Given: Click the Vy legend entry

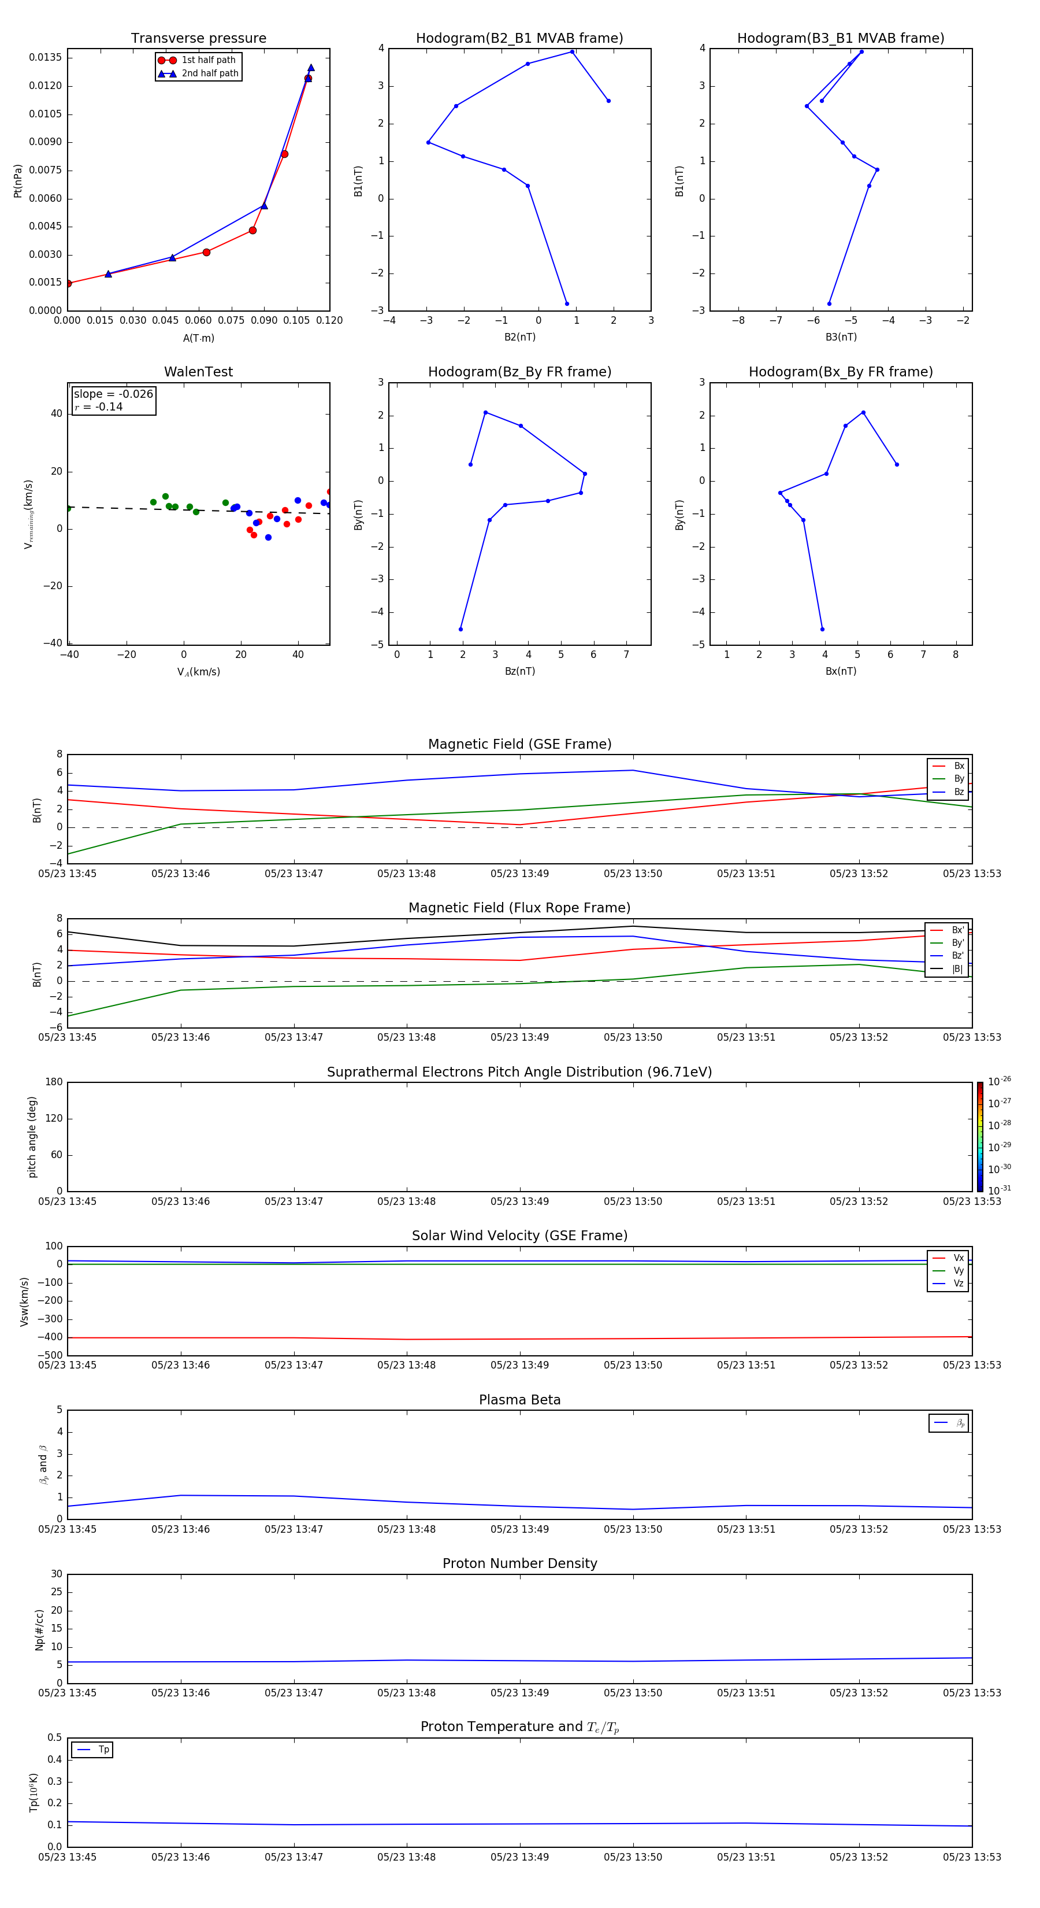Looking at the screenshot, I should click(948, 1270).
